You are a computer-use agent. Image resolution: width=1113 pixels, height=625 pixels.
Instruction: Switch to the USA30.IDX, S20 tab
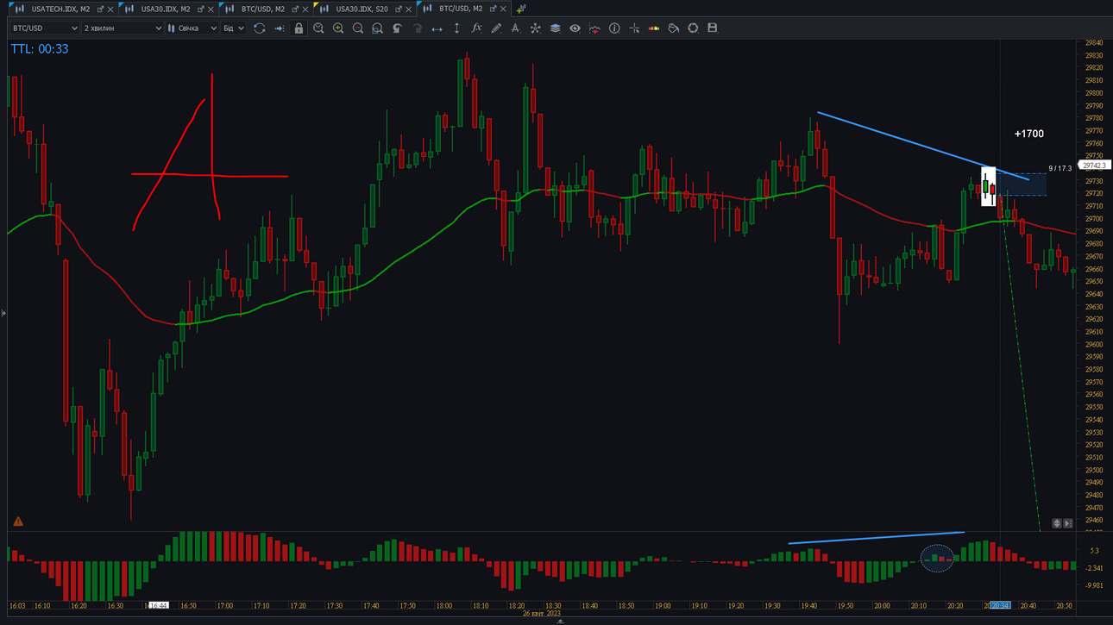coord(362,9)
